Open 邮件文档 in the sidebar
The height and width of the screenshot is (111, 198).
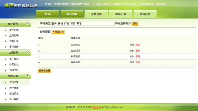click(14, 70)
